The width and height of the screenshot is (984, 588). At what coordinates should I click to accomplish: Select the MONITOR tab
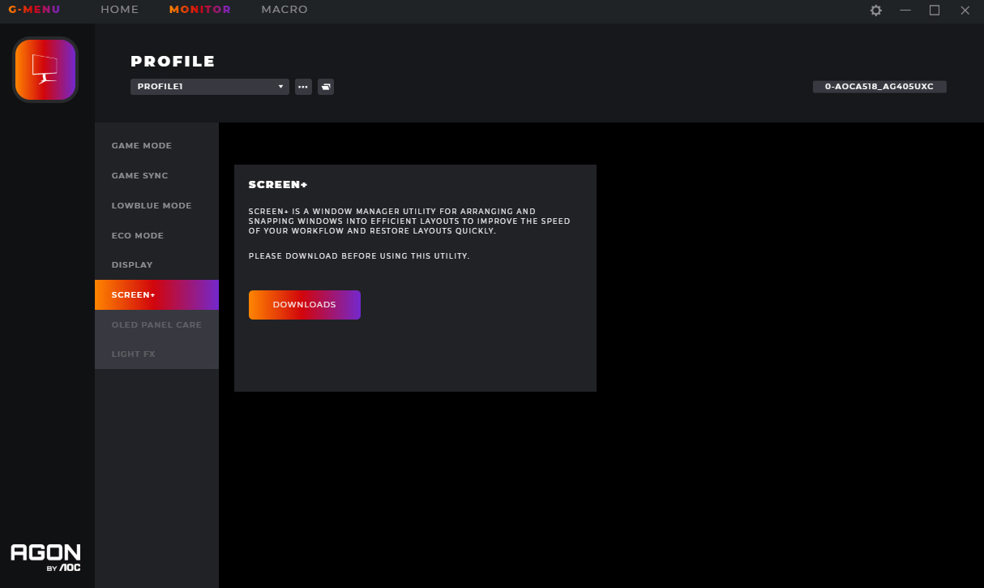click(x=200, y=10)
